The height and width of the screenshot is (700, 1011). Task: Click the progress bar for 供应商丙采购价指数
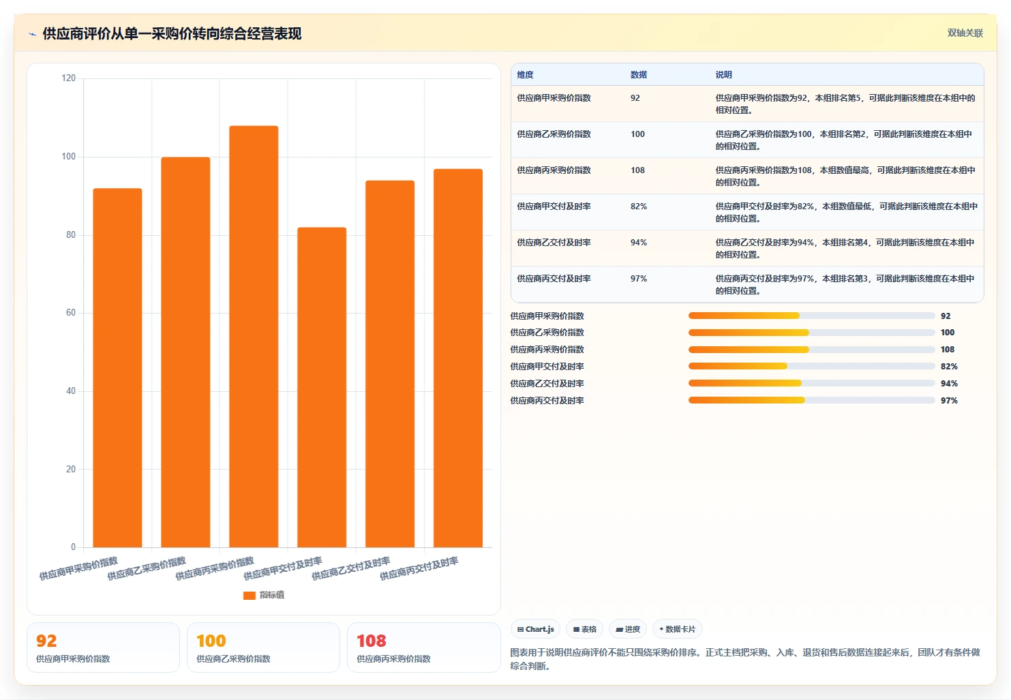(811, 350)
